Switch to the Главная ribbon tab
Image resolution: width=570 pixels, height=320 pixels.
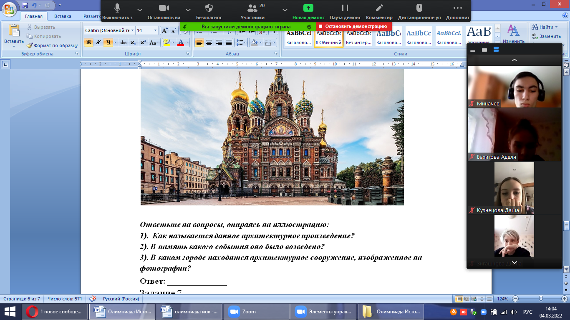[33, 16]
